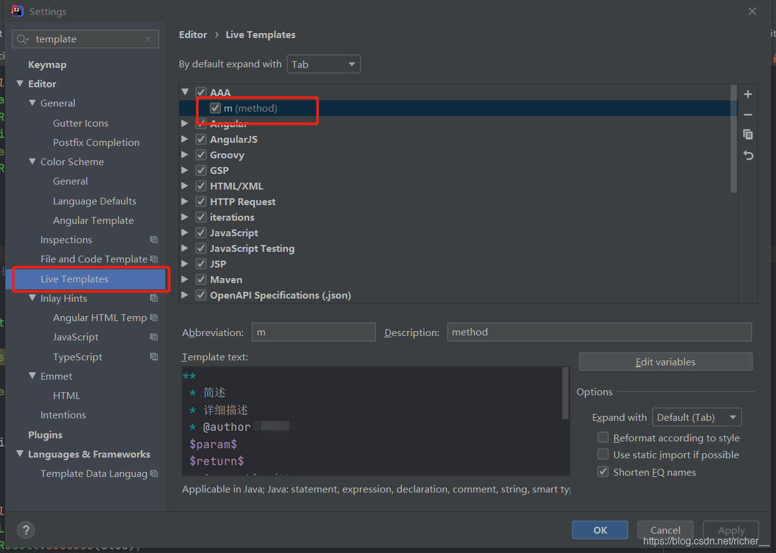Restore deleted defaults with revert icon
The width and height of the screenshot is (776, 553).
(748, 155)
